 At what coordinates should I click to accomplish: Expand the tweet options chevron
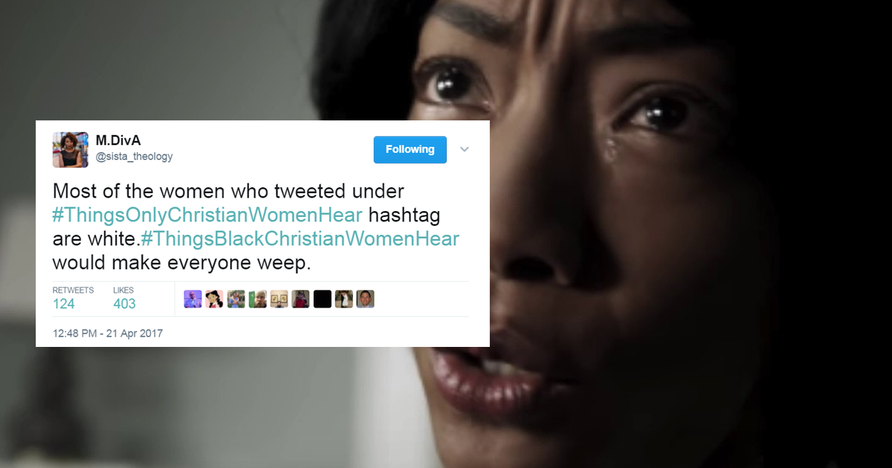click(465, 149)
